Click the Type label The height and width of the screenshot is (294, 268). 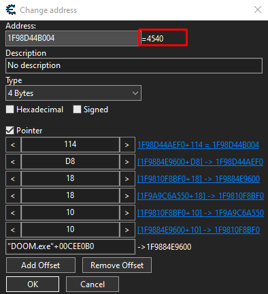(x=14, y=80)
